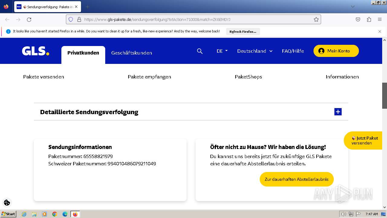Switch to the Privatkunden tab
This screenshot has height=218, width=387.
[83, 53]
